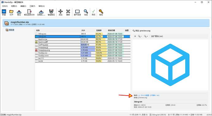Select the Imagejpg.png file name
Screen dimensions: 212x116
(44, 50)
